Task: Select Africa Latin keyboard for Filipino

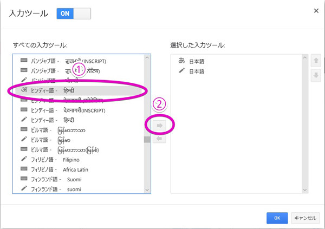Action: (x=70, y=169)
